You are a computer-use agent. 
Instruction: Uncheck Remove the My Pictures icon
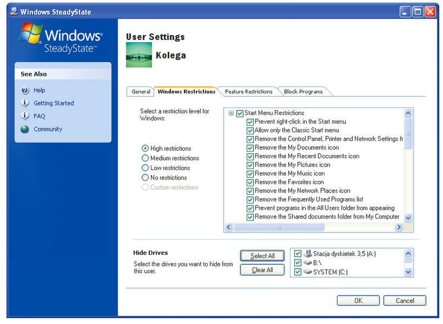(250, 165)
